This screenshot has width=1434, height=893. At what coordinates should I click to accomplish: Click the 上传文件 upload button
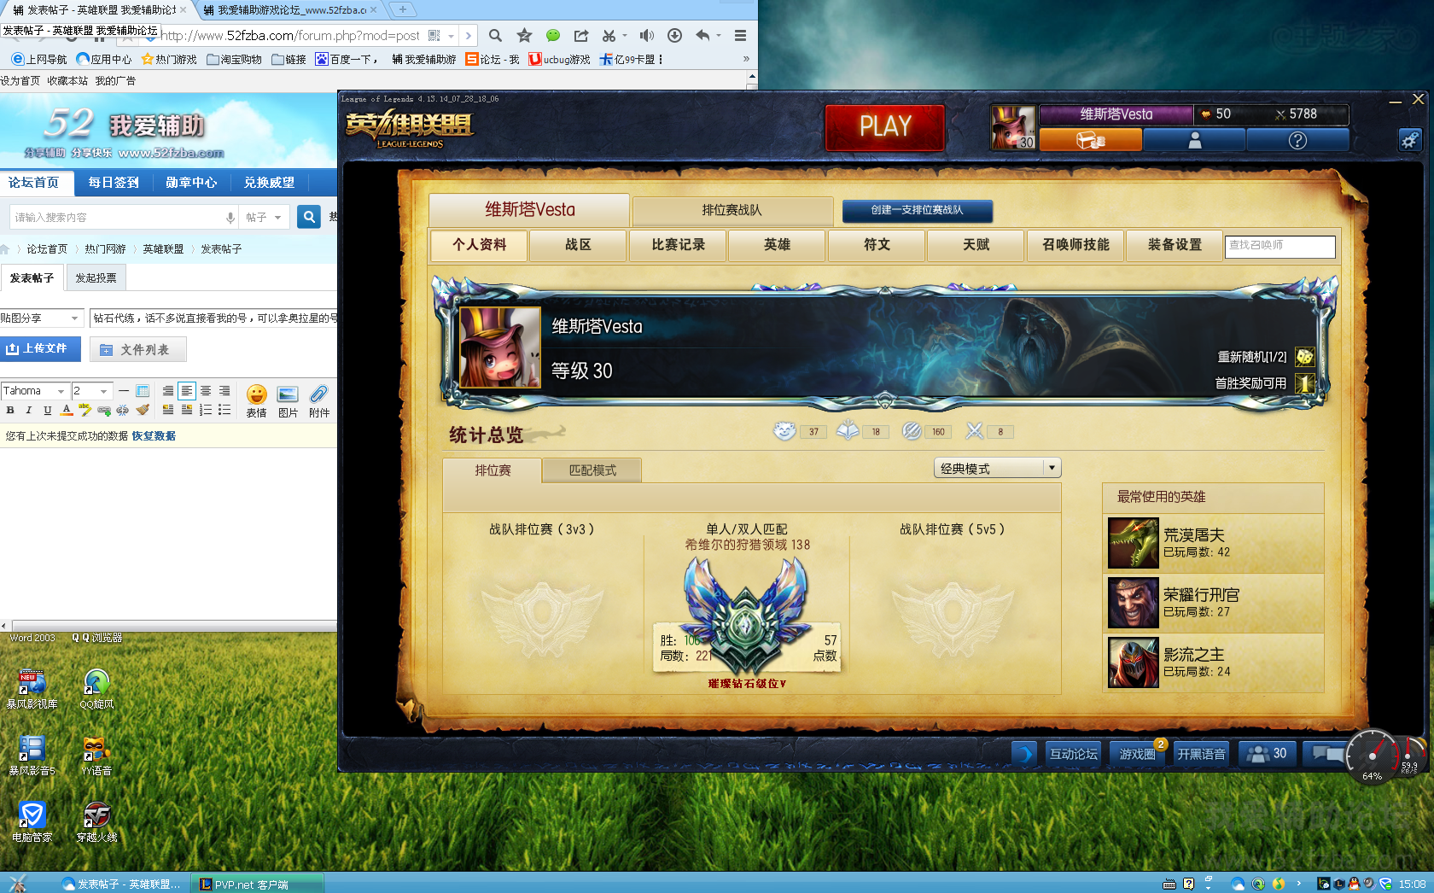(40, 349)
